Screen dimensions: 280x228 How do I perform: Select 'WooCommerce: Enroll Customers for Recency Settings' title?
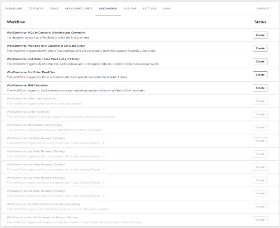tap(42, 217)
